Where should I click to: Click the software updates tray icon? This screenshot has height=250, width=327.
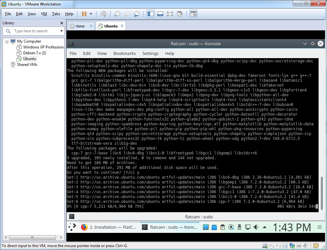tap(231, 227)
